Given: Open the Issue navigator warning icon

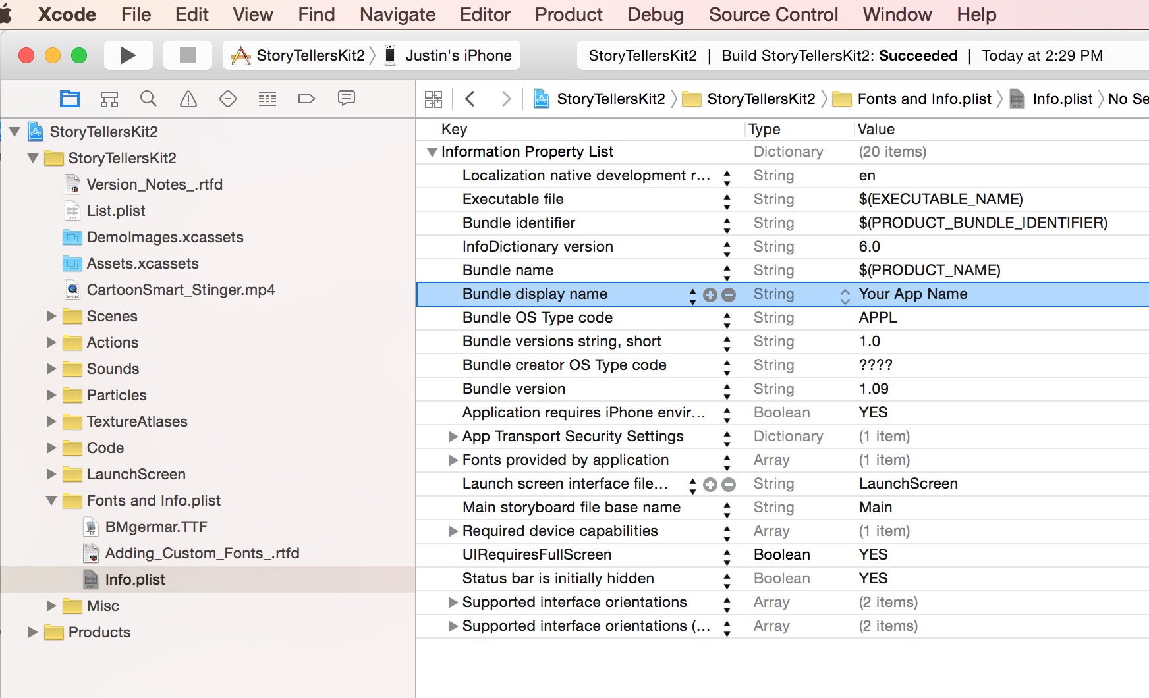Looking at the screenshot, I should pyautogui.click(x=188, y=99).
